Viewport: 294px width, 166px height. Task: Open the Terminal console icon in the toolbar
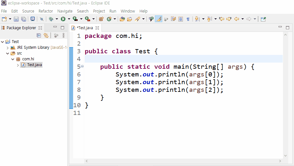click(33, 19)
